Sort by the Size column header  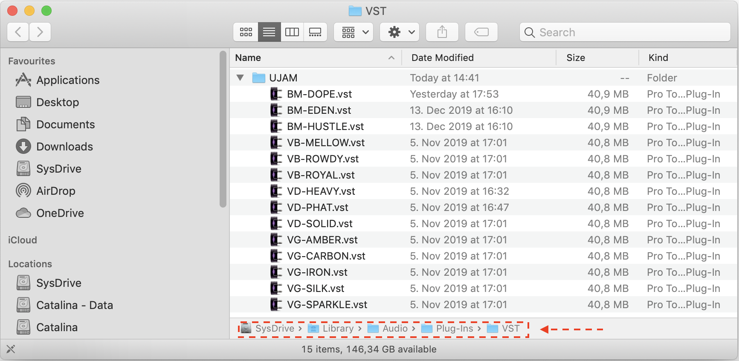click(x=597, y=58)
